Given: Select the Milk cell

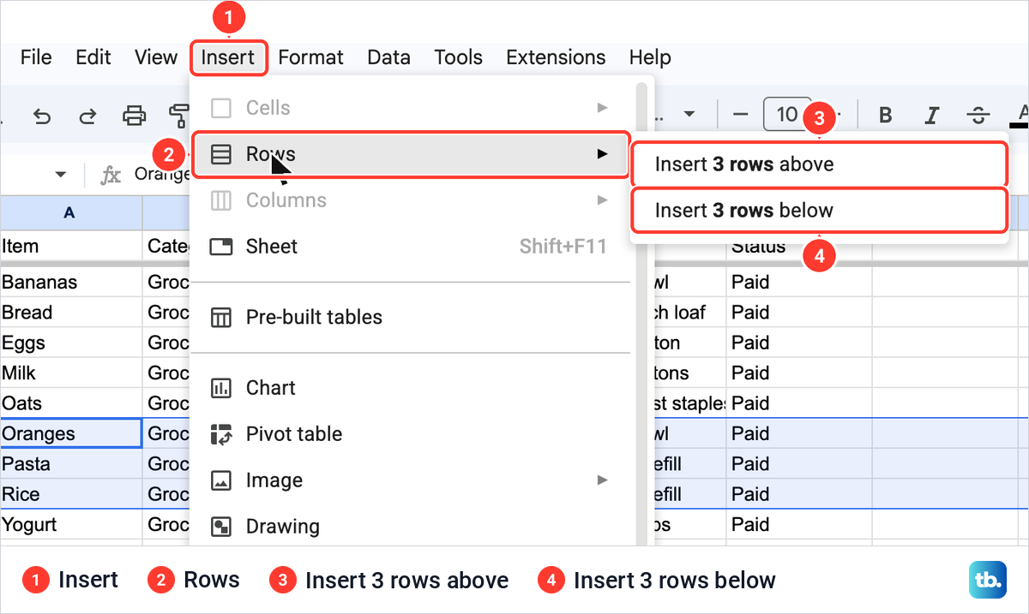Looking at the screenshot, I should [70, 373].
